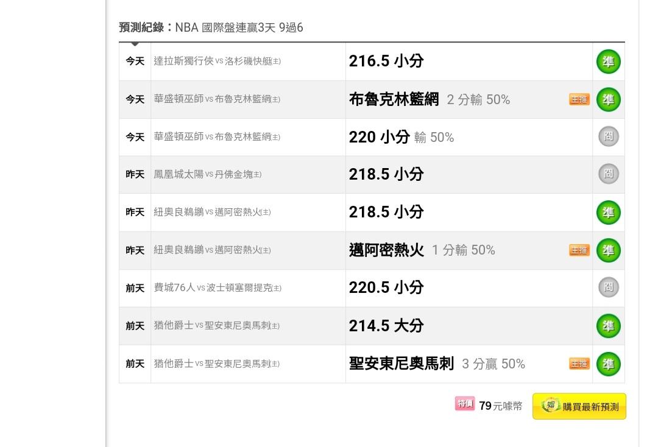Click 主推 badge on 布魯克林籃網 prediction row
The height and width of the screenshot is (447, 658).
point(579,99)
